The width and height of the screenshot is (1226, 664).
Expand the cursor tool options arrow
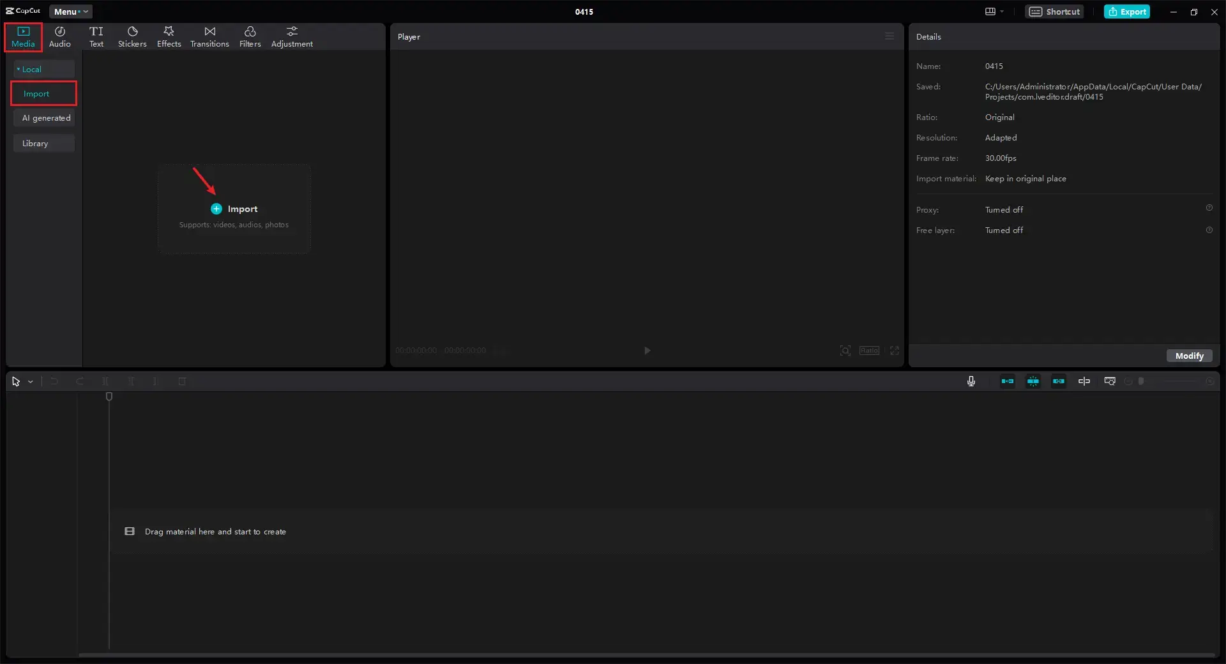point(29,381)
